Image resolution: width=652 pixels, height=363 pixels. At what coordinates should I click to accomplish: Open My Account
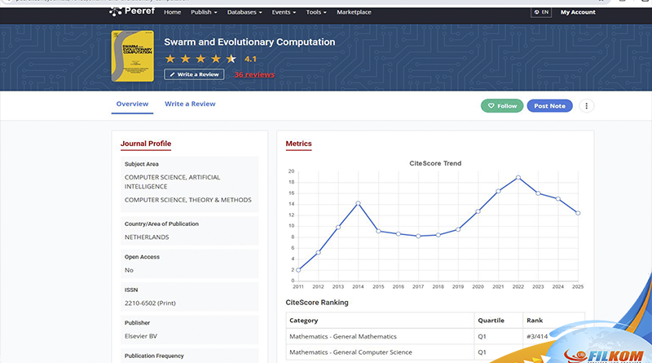pos(578,12)
